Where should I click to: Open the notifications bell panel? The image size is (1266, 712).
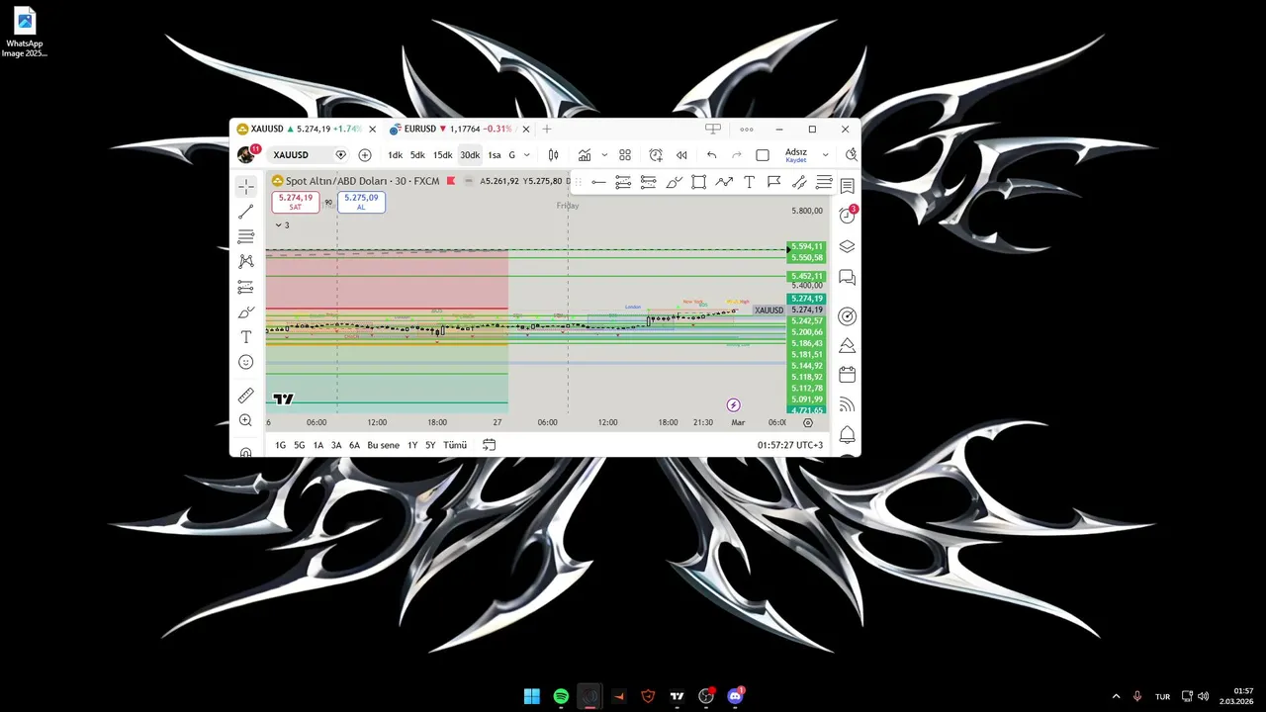848,435
